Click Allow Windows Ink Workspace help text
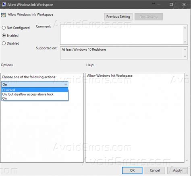The image size is (191, 176). click(110, 76)
